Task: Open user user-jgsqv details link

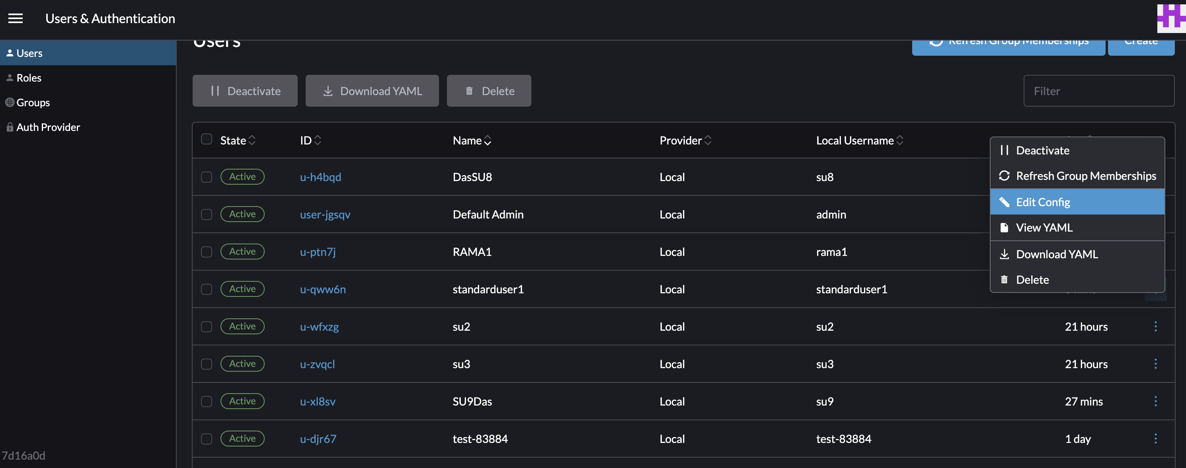Action: [x=325, y=214]
